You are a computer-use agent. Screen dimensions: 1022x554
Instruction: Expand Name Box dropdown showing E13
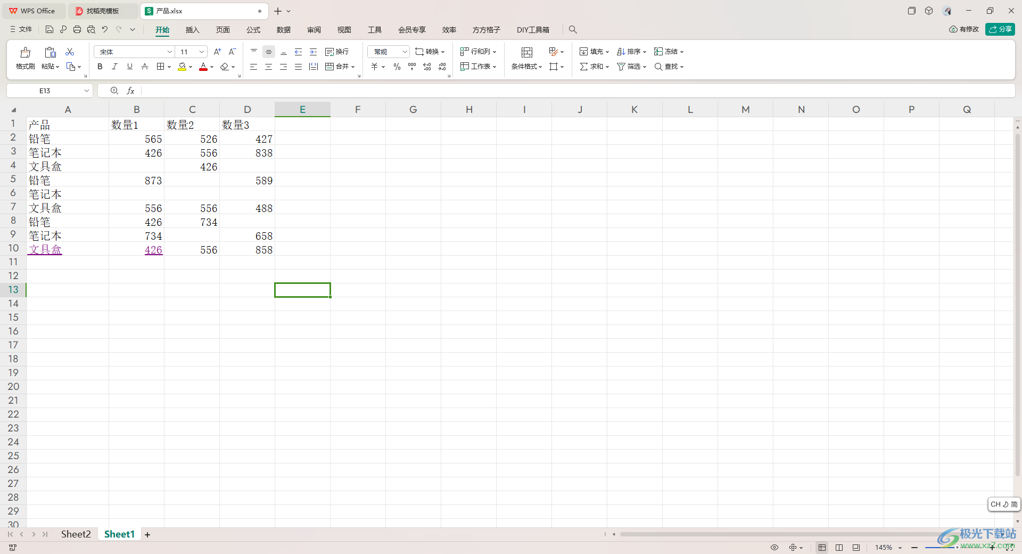pos(87,91)
